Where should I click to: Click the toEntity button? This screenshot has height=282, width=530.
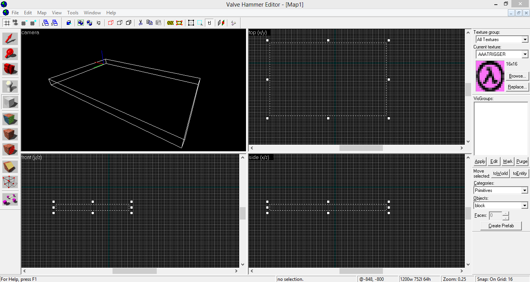(x=520, y=173)
